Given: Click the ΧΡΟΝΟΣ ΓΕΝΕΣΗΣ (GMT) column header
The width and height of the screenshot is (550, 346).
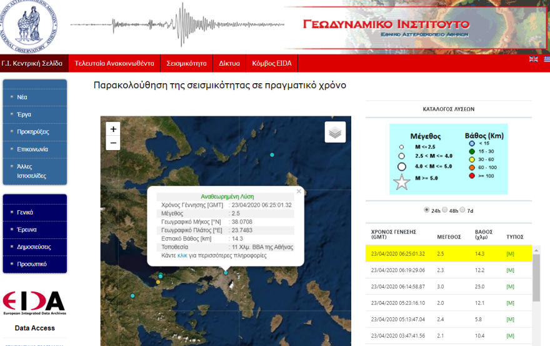Looking at the screenshot, I should pyautogui.click(x=394, y=234).
